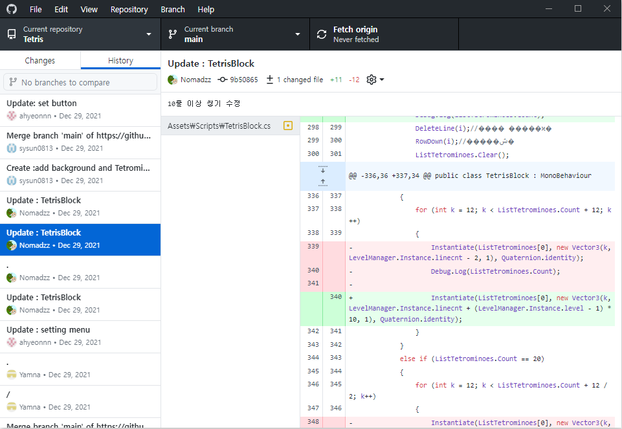This screenshot has width=622, height=429.
Task: Click the modified file status icon
Action: pyautogui.click(x=288, y=126)
